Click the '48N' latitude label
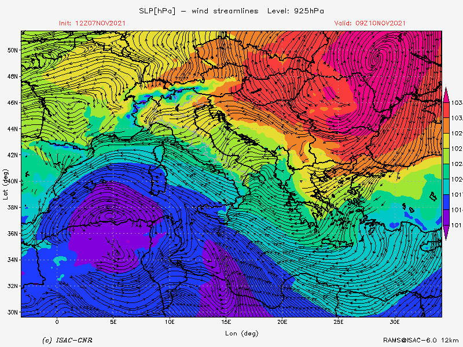463x347 pixels. [12, 76]
